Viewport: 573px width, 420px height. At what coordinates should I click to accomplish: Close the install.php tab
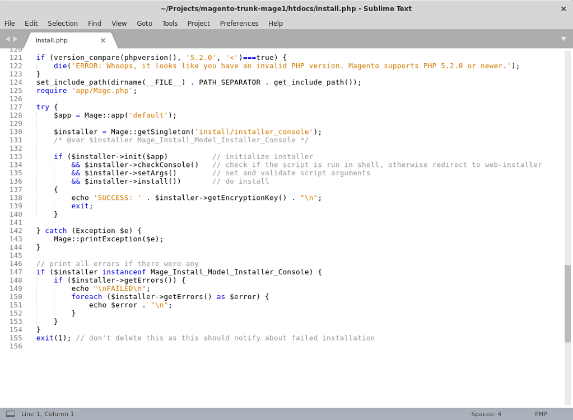pyautogui.click(x=103, y=40)
